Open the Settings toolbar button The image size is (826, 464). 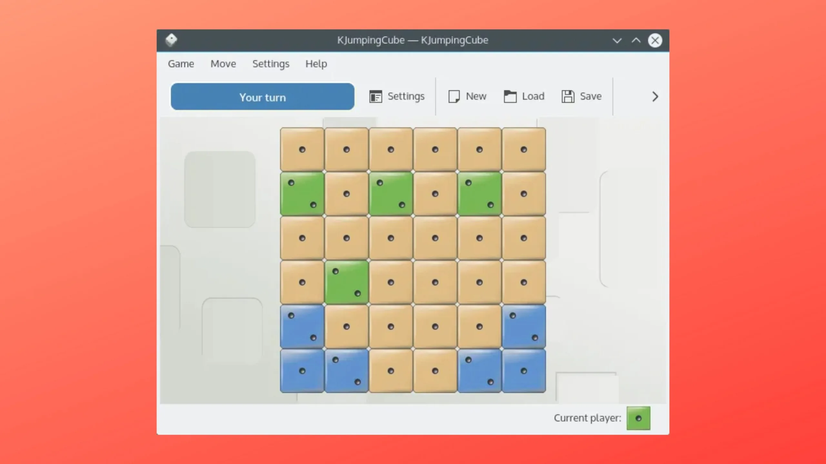(397, 96)
